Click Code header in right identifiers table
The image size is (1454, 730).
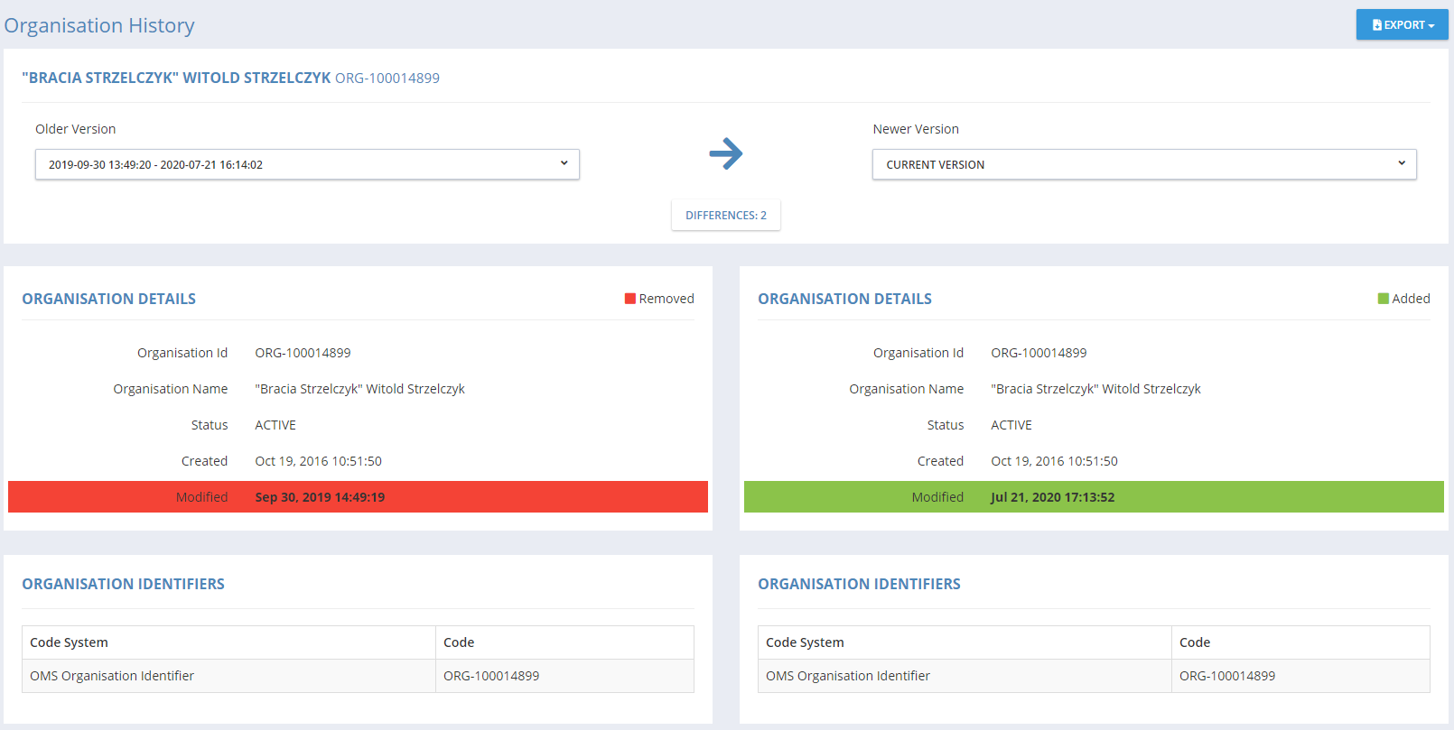coord(1194,642)
